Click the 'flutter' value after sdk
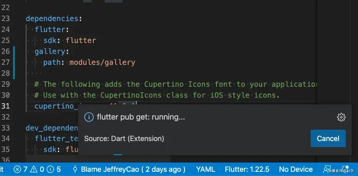 pyautogui.click(x=81, y=40)
